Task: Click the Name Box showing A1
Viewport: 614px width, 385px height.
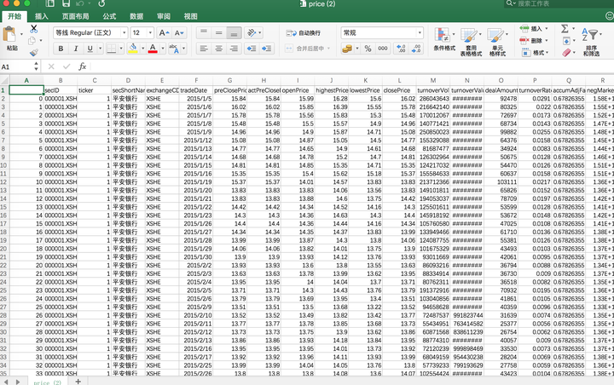Action: 18,67
